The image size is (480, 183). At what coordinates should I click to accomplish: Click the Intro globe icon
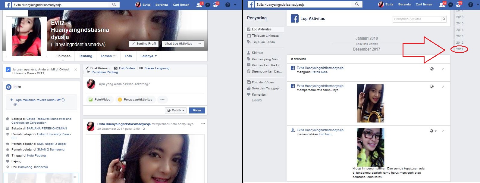point(9,87)
